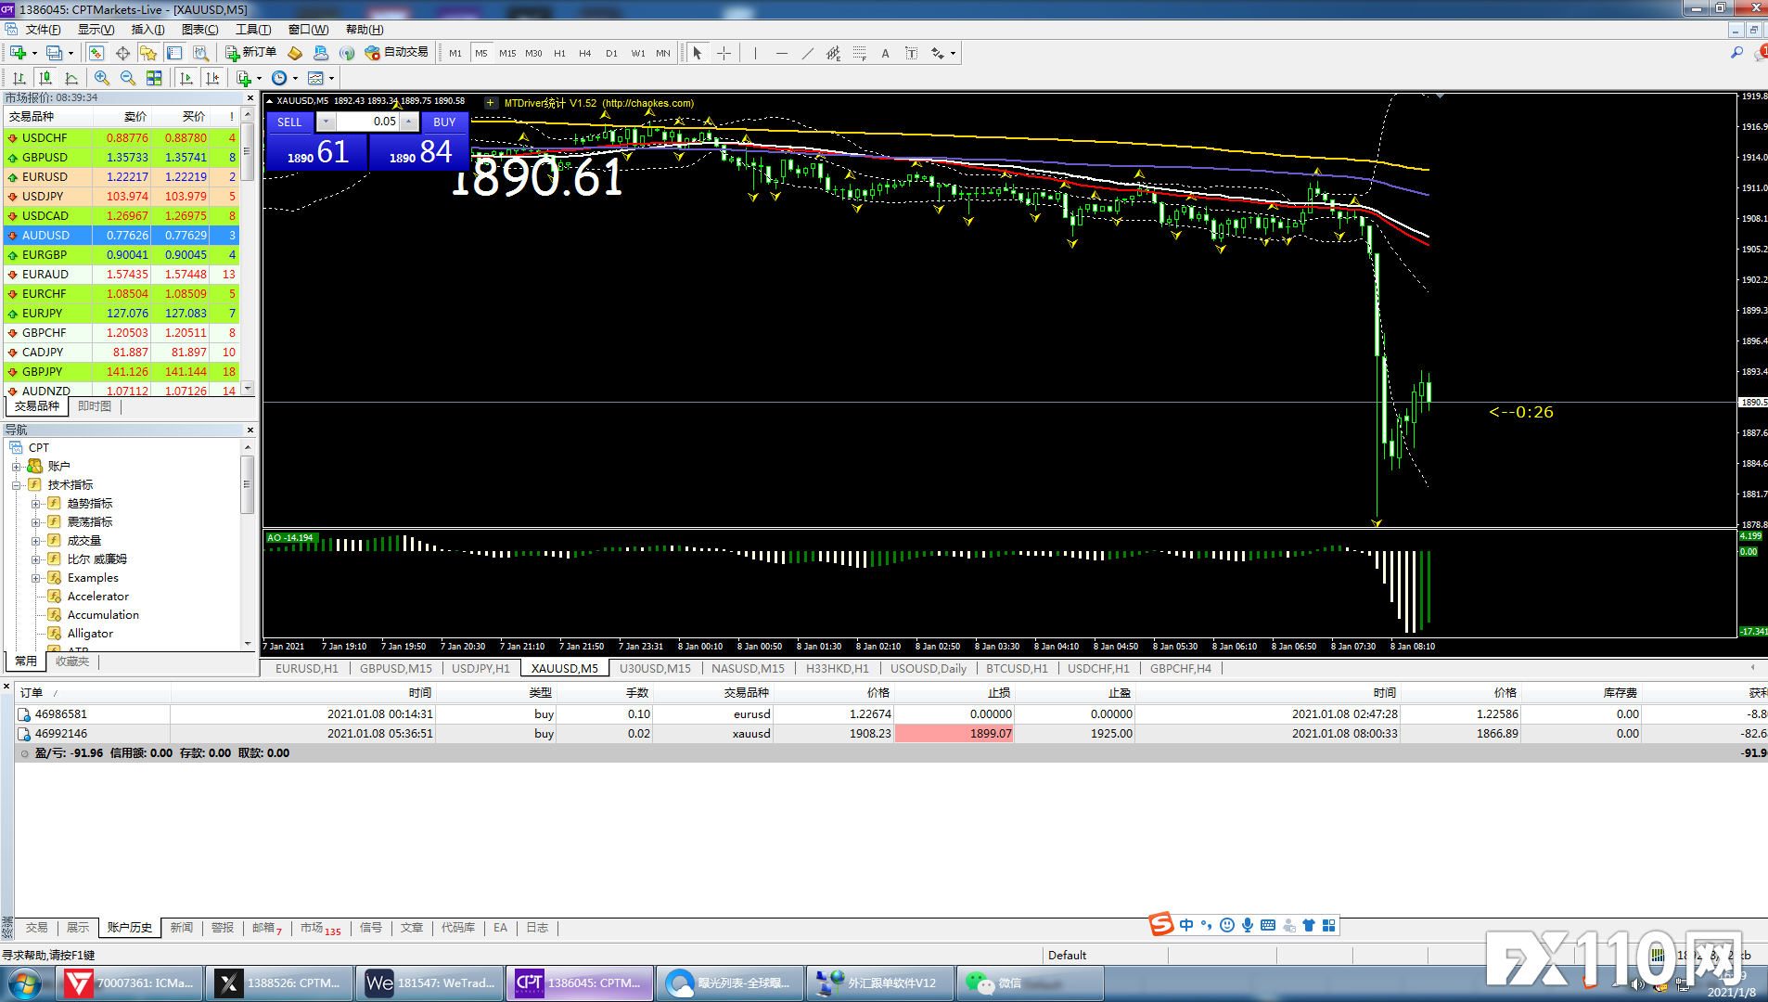Open the 交易 terminal tab
This screenshot has width=1768, height=1002.
(36, 928)
